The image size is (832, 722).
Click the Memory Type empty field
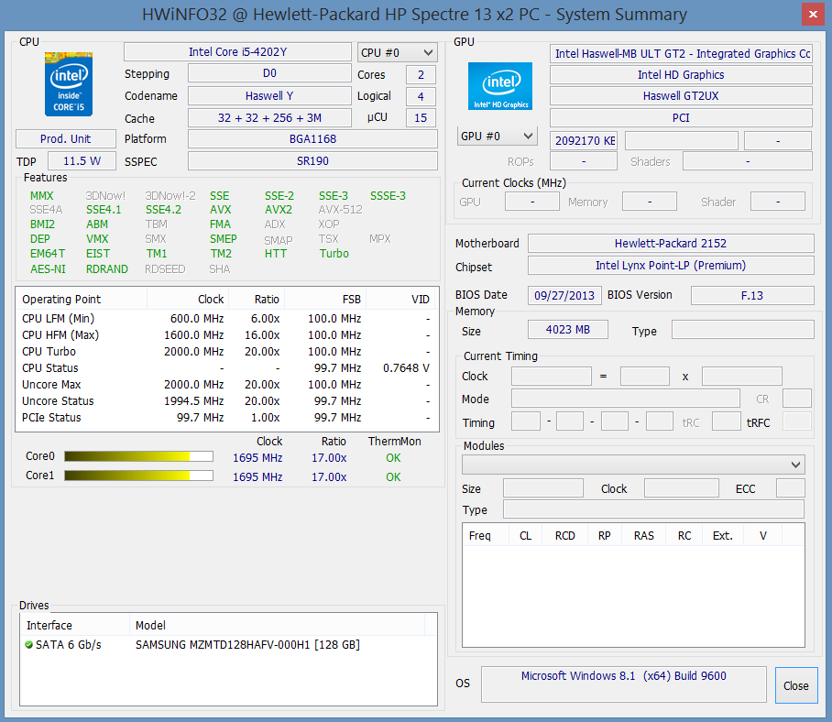[x=743, y=330]
